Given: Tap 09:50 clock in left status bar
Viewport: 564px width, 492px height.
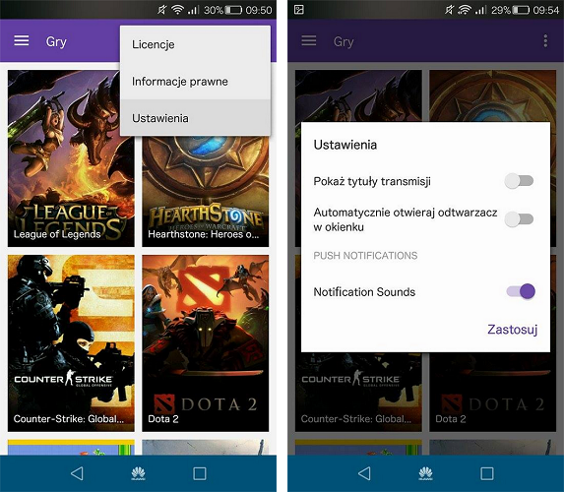Looking at the screenshot, I should point(259,10).
